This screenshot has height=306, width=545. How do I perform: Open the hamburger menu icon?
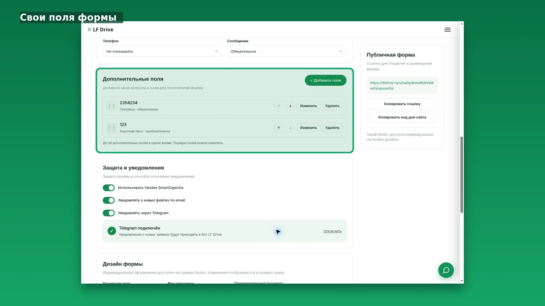[447, 30]
